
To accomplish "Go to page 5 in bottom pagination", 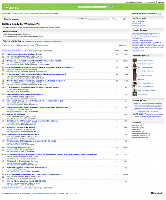I will [x=10, y=188].
